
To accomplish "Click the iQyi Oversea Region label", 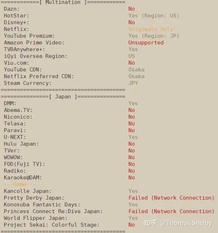I will coord(36,56).
